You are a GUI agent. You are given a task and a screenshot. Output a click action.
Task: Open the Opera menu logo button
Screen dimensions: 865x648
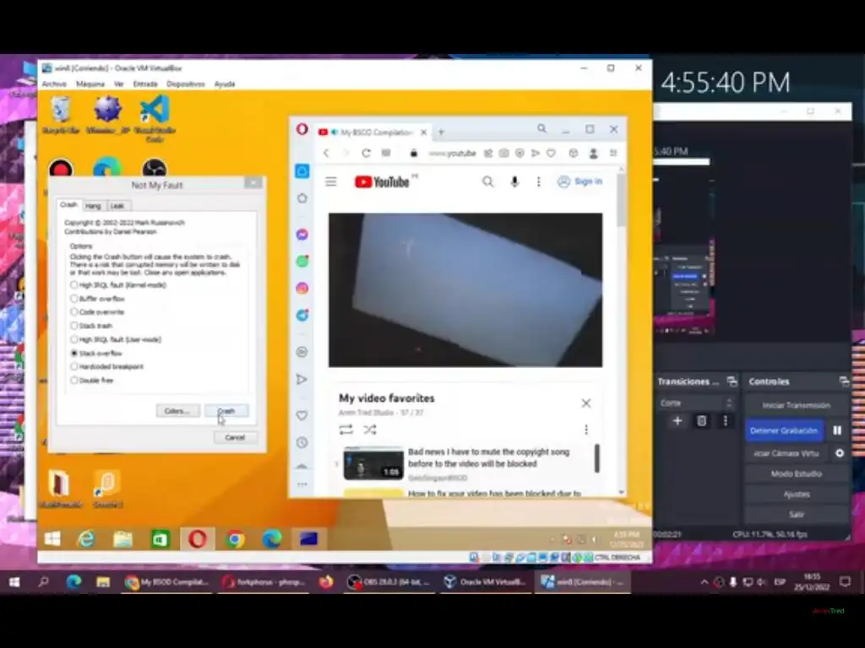click(302, 130)
